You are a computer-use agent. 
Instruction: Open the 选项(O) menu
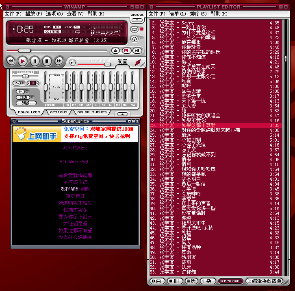coord(54,14)
